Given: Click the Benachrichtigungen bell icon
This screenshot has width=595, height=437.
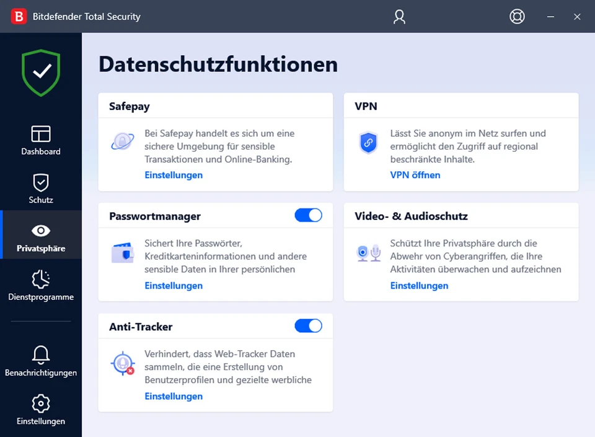Looking at the screenshot, I should click(x=40, y=355).
